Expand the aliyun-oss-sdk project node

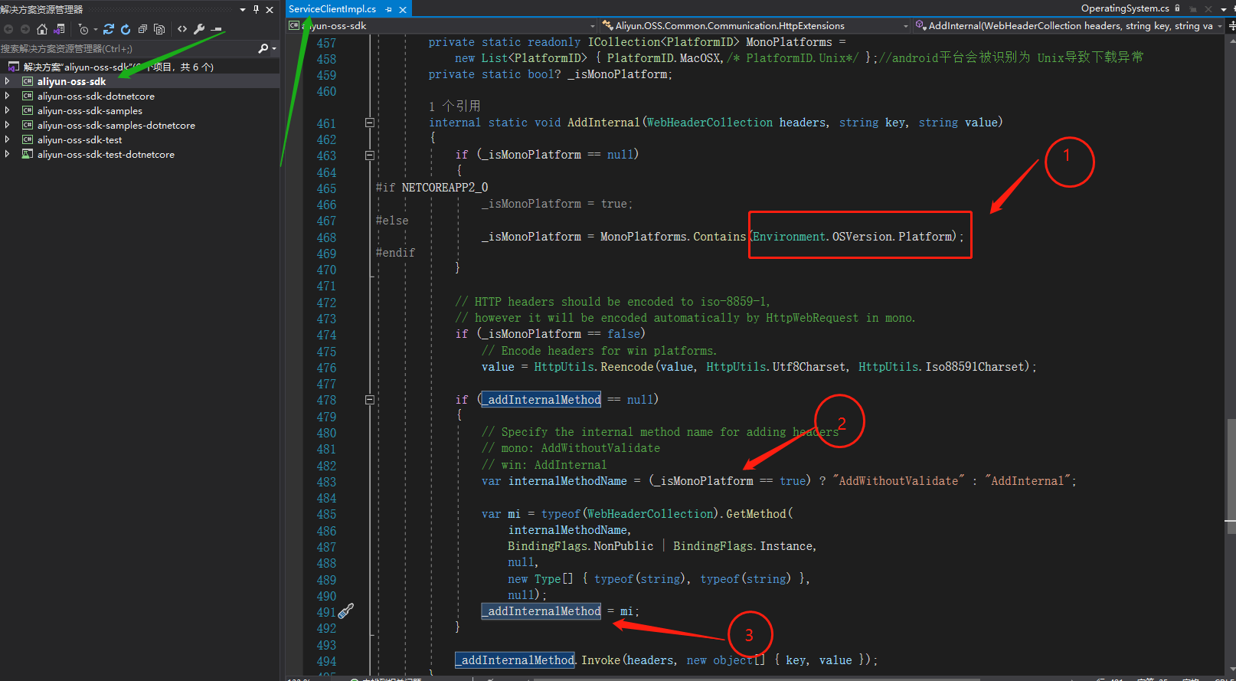coord(7,81)
